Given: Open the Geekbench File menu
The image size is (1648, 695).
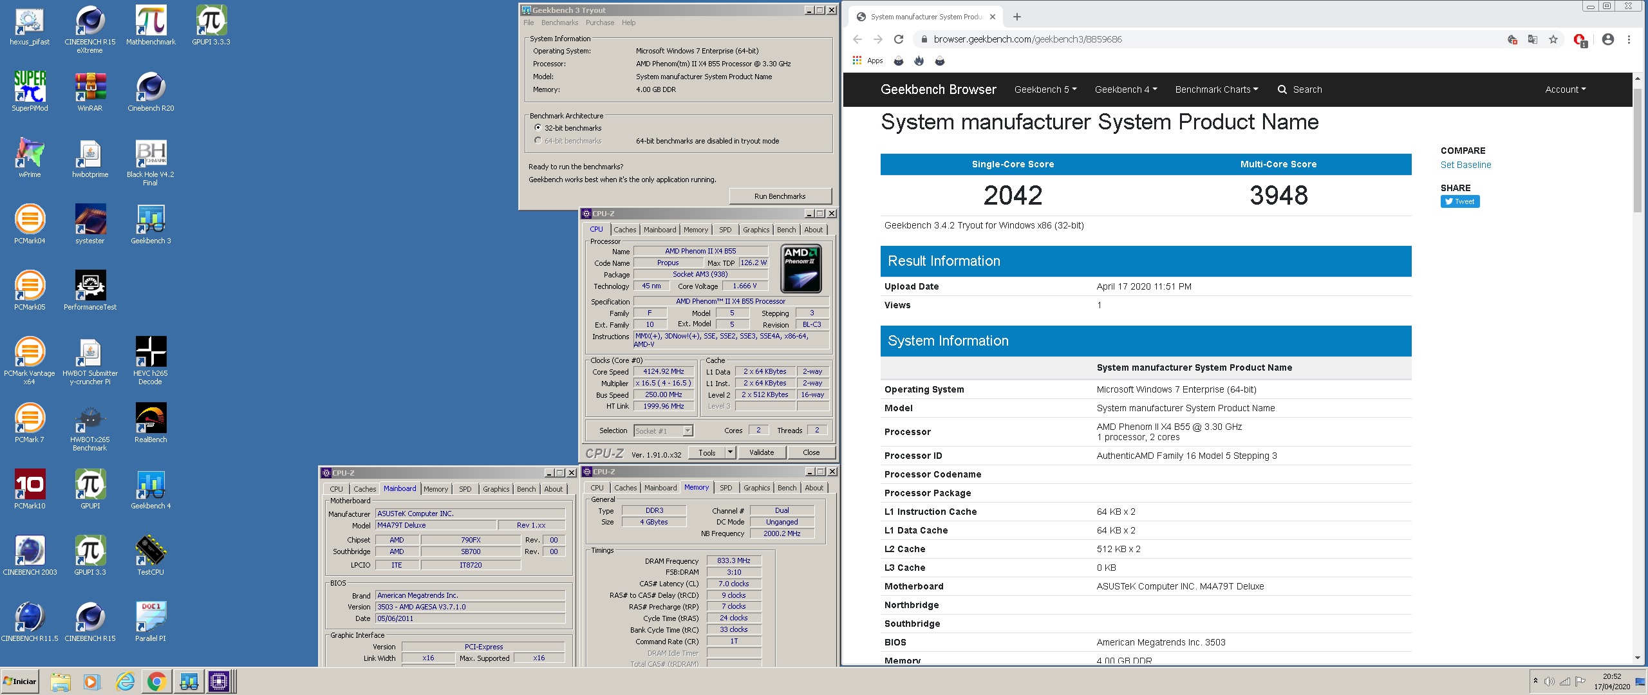Looking at the screenshot, I should coord(529,23).
